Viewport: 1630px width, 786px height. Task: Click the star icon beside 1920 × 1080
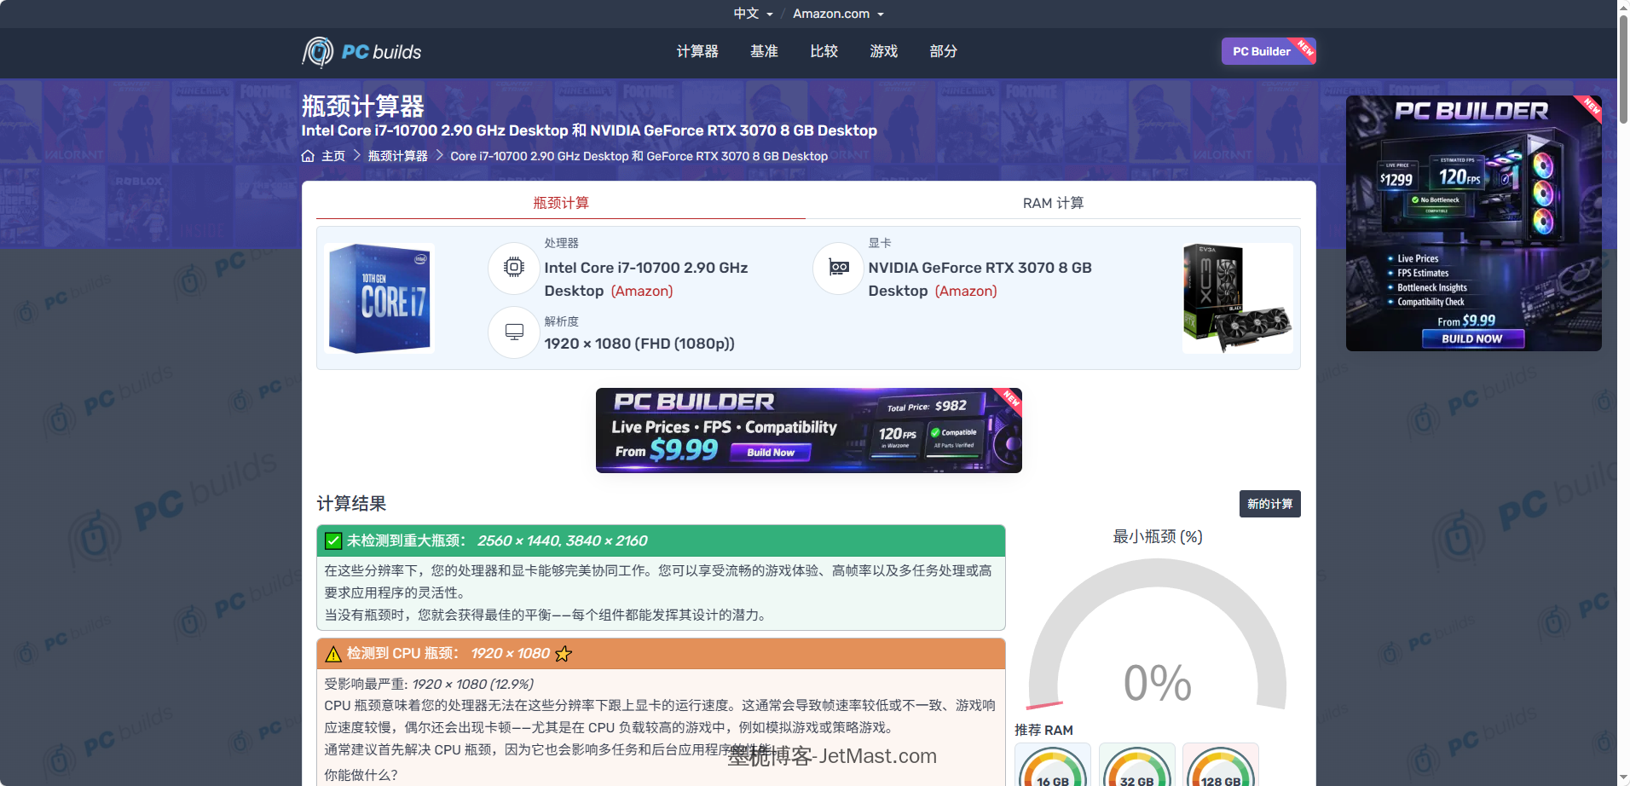(564, 654)
